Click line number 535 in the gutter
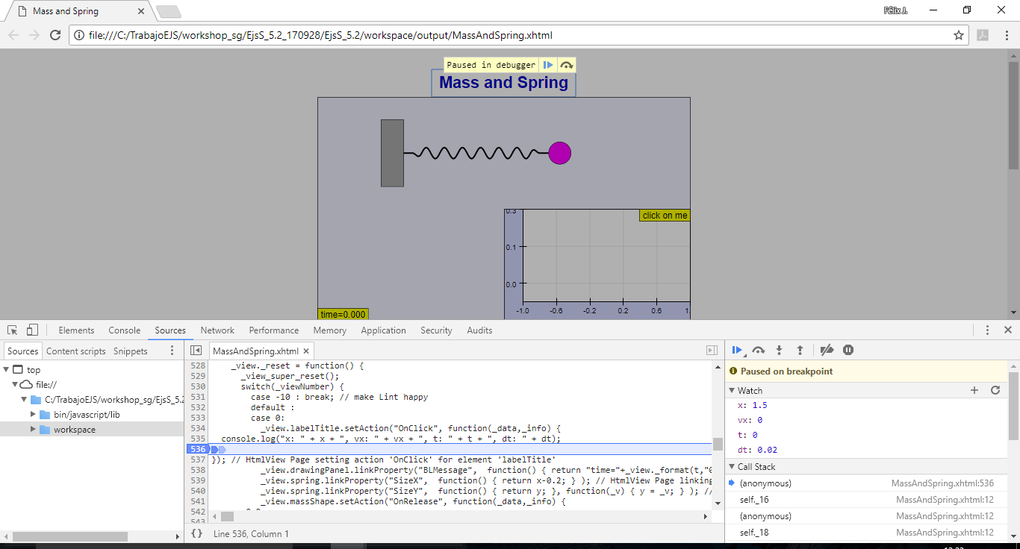The width and height of the screenshot is (1020, 549). click(198, 439)
